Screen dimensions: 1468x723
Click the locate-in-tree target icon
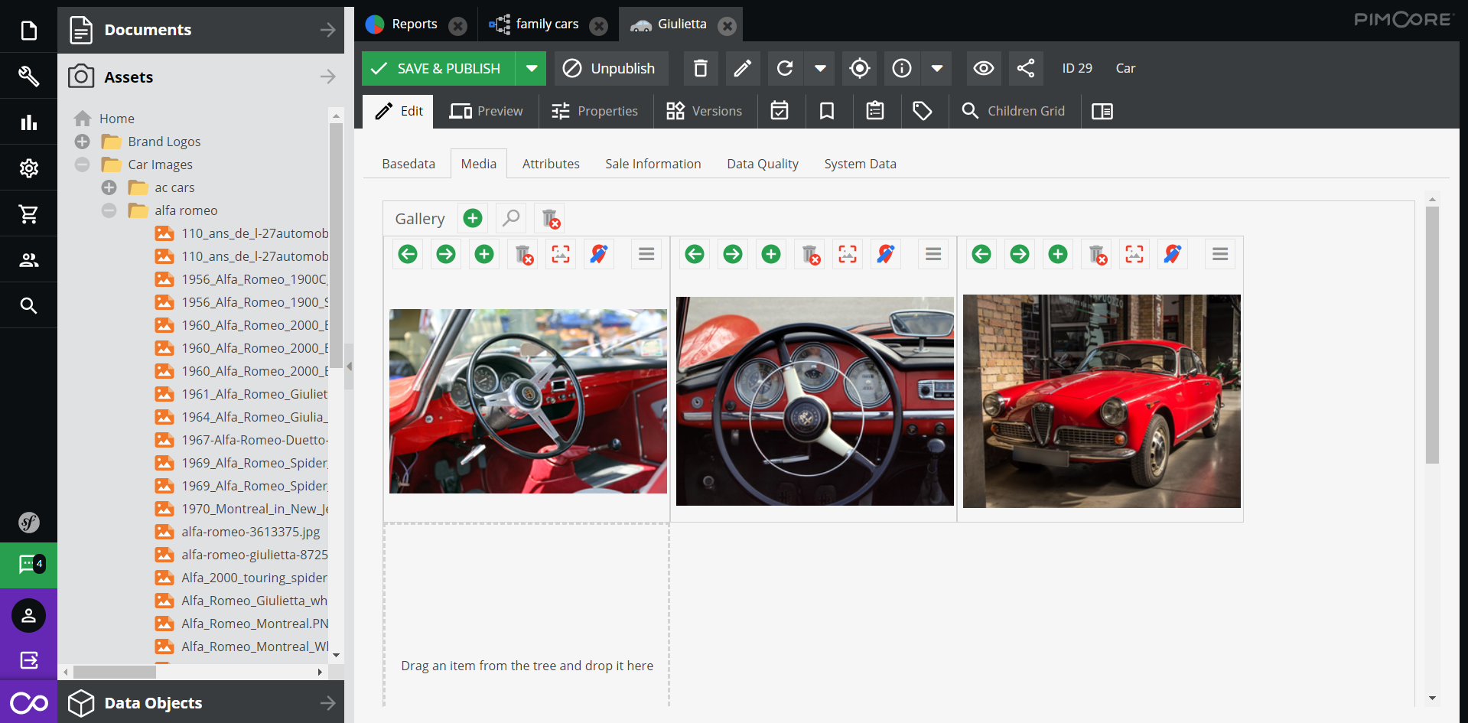pyautogui.click(x=860, y=68)
